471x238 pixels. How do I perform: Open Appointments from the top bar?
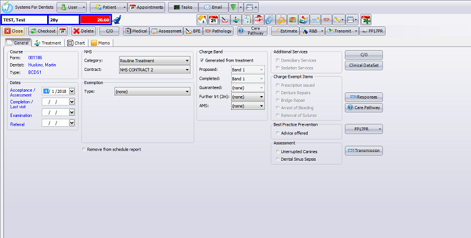(x=146, y=7)
